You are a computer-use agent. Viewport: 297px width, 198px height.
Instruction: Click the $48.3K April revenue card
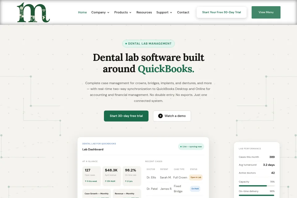click(112, 176)
